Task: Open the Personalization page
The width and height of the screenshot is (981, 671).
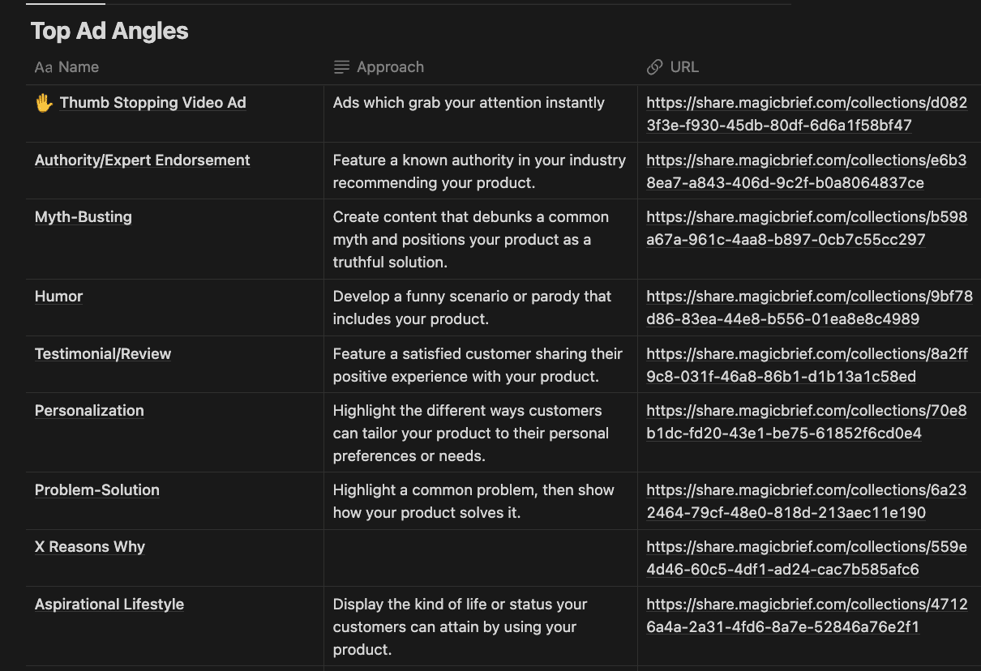Action: pyautogui.click(x=89, y=411)
